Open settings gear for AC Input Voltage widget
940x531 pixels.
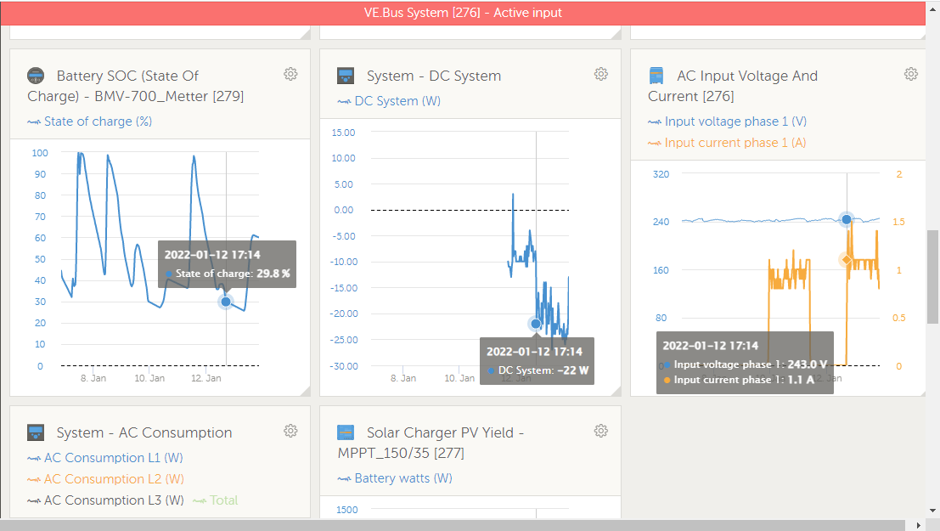click(911, 75)
